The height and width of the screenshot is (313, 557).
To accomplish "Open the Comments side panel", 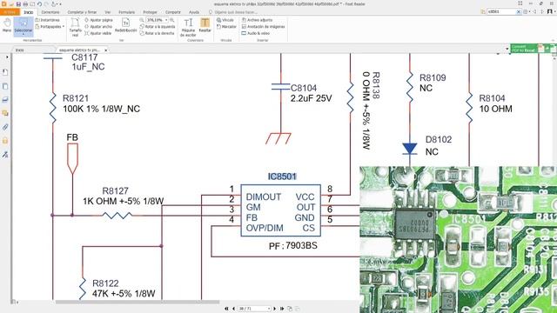I will (x=5, y=113).
